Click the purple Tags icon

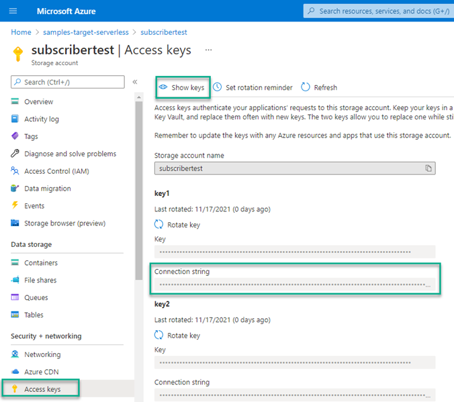tap(15, 136)
